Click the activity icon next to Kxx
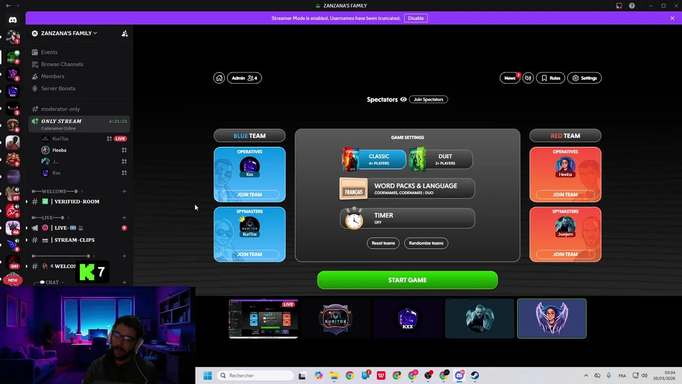 point(124,173)
